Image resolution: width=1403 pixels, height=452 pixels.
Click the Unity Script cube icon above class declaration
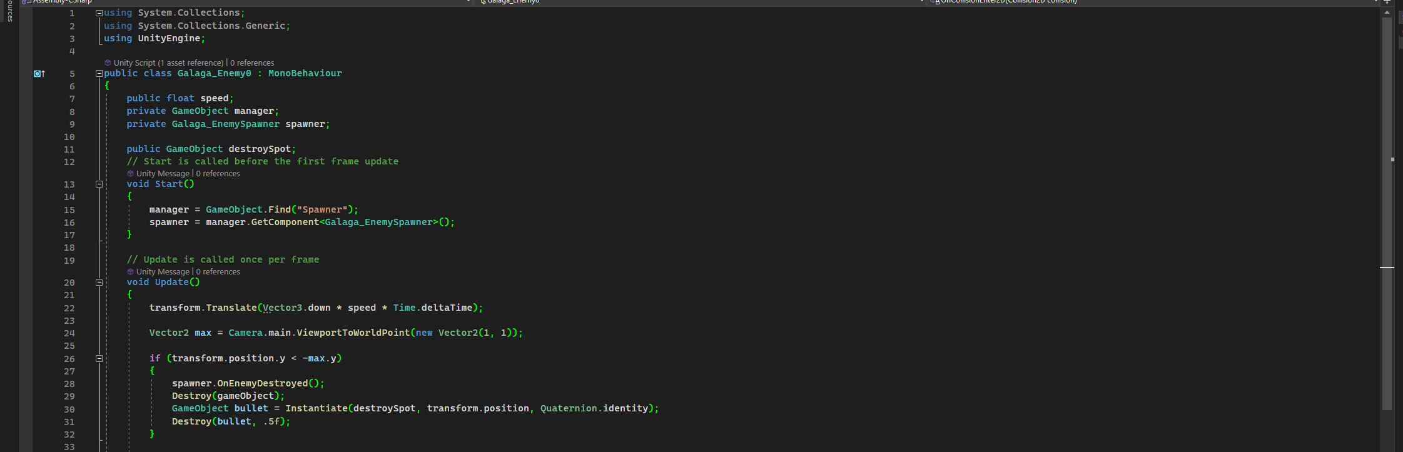(108, 63)
